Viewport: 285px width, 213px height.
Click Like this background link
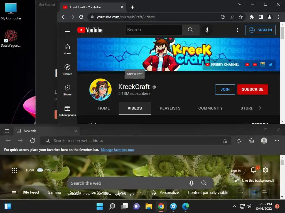258,180
